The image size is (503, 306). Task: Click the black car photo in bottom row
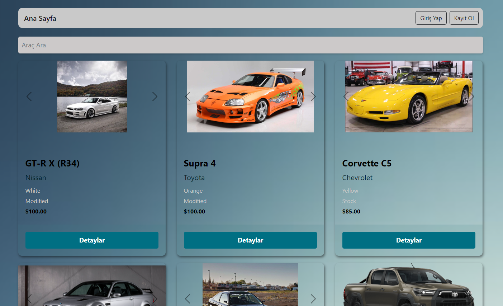tap(250, 284)
